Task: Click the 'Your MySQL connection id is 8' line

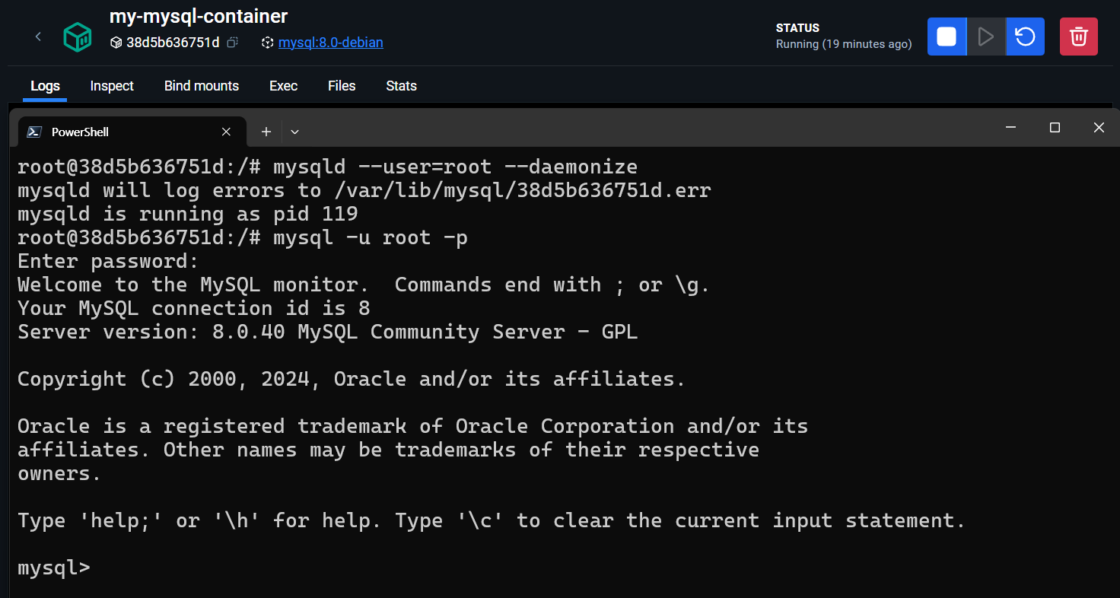Action: tap(194, 308)
